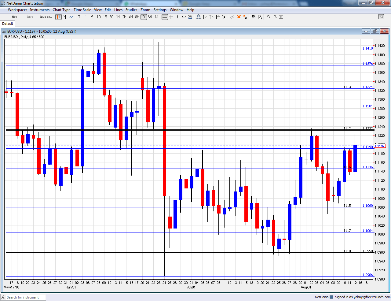The height and width of the screenshot is (301, 391).
Task: Select the 5 minute time scale
Action: pos(92,17)
